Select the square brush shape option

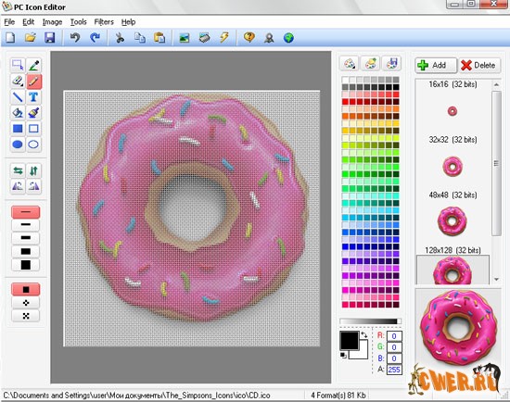[26, 289]
